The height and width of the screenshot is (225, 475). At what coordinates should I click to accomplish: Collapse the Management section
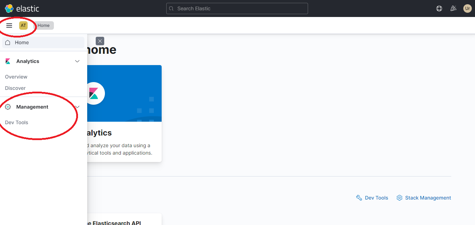click(77, 106)
